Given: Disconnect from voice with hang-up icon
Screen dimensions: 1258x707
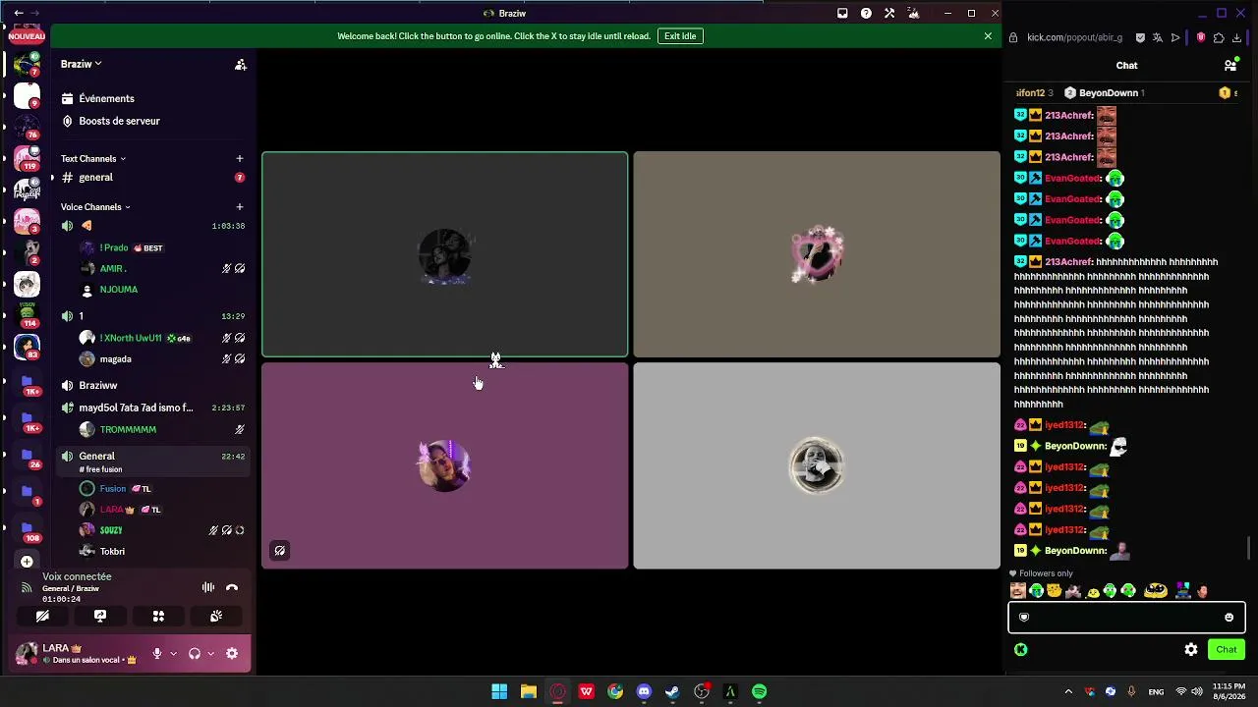Looking at the screenshot, I should [x=232, y=587].
